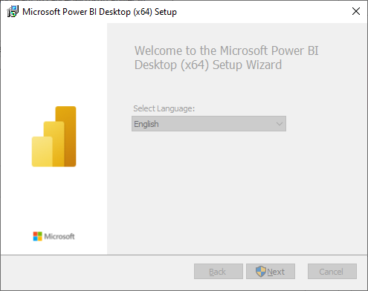Click the 'Select Language:' label
Viewport: 368px width, 291px height.
point(164,108)
